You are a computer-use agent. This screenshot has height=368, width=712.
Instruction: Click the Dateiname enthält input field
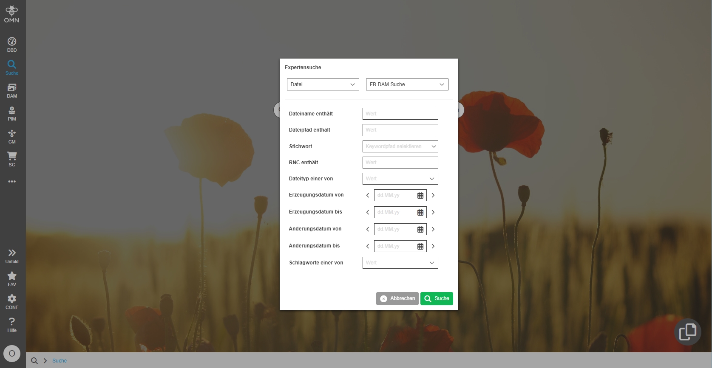(x=400, y=114)
